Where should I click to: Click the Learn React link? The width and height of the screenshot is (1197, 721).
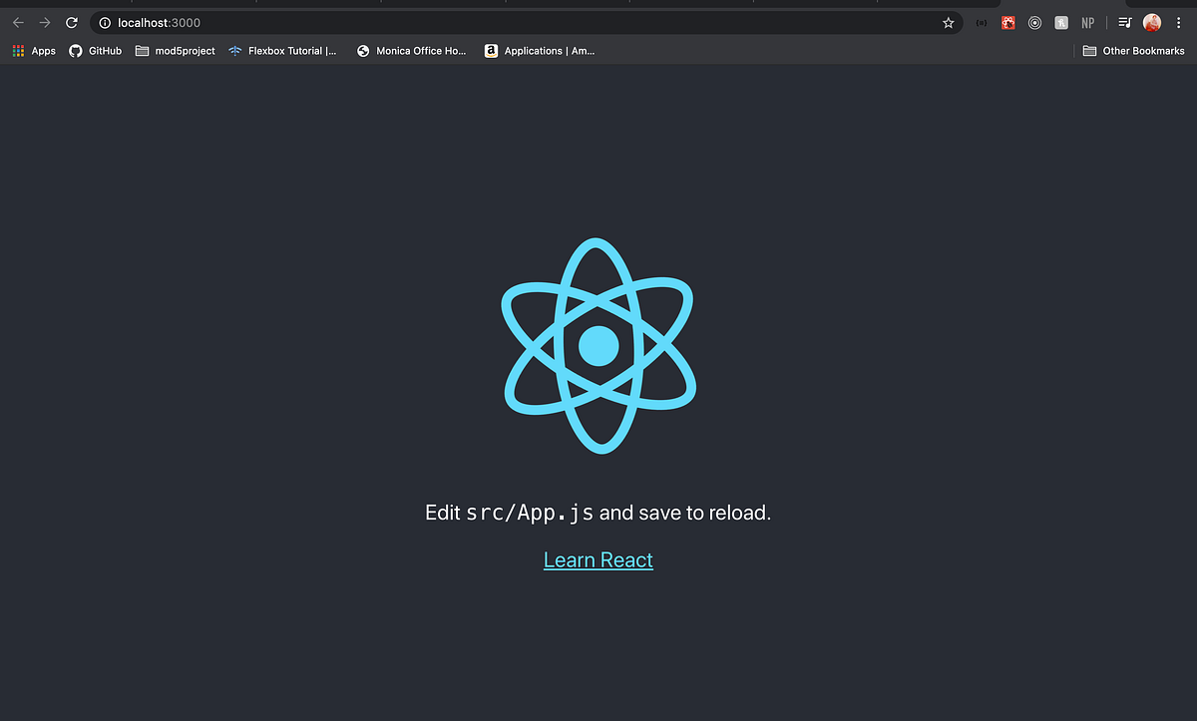click(598, 559)
